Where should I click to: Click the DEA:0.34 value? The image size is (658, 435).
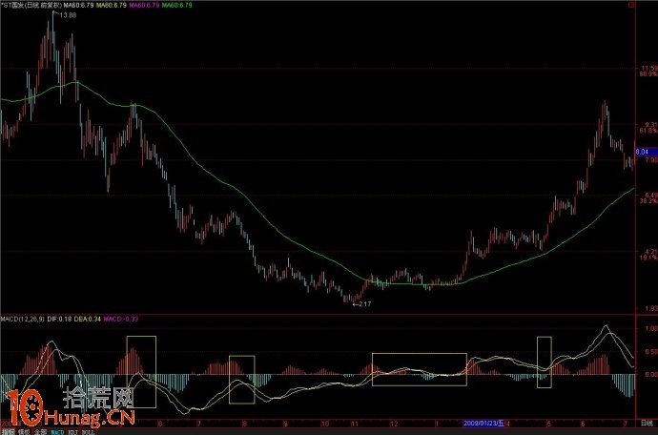pos(88,320)
